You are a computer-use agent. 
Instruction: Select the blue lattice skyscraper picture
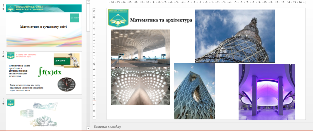point(194,91)
